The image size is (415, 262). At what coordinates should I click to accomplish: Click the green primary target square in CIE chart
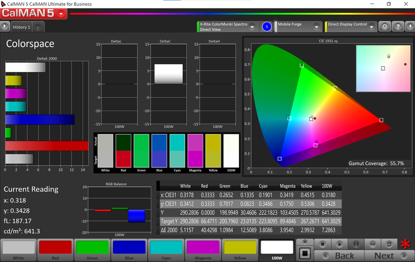click(301, 65)
